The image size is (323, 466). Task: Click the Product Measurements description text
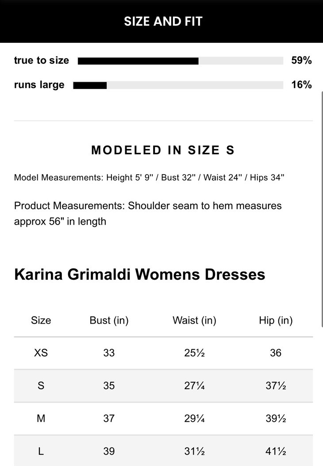pos(148,213)
